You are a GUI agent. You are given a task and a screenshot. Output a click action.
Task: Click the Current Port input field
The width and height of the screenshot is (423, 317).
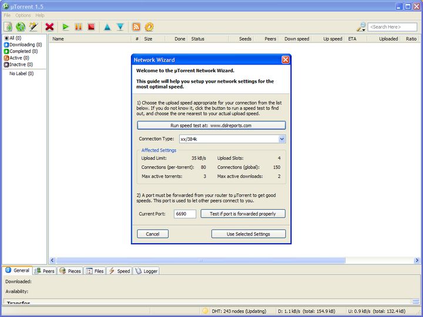click(185, 214)
